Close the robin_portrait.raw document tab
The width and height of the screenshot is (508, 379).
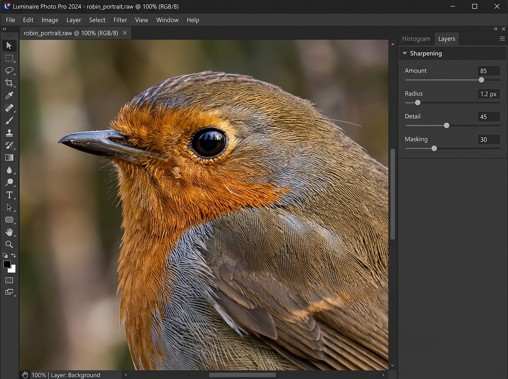[x=124, y=33]
